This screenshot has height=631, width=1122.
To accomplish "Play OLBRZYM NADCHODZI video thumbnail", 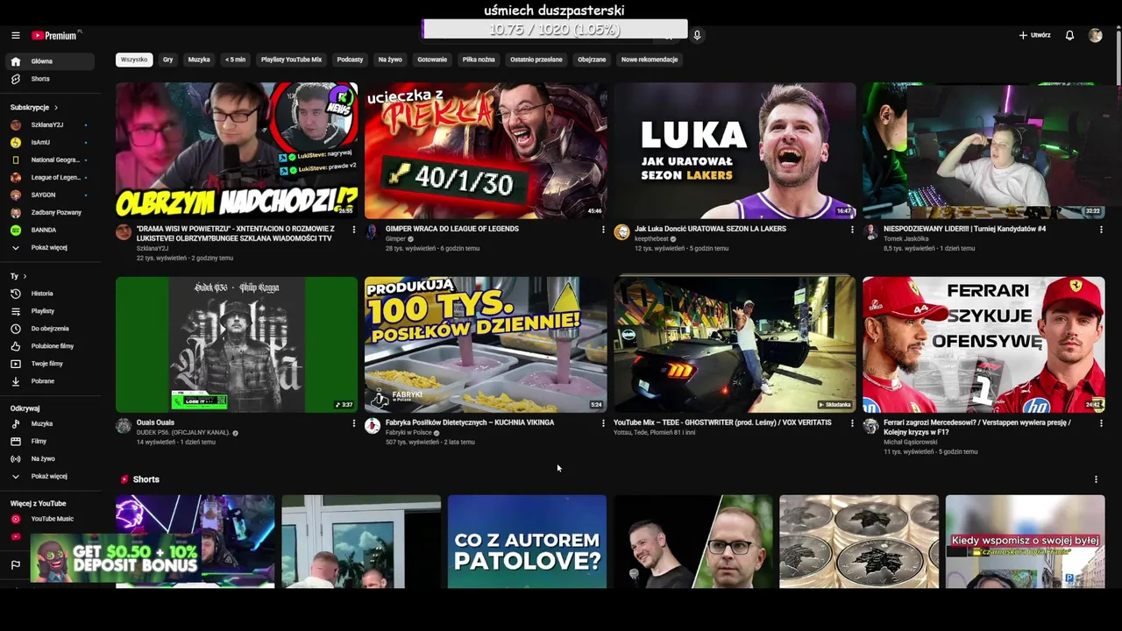I will pos(237,151).
